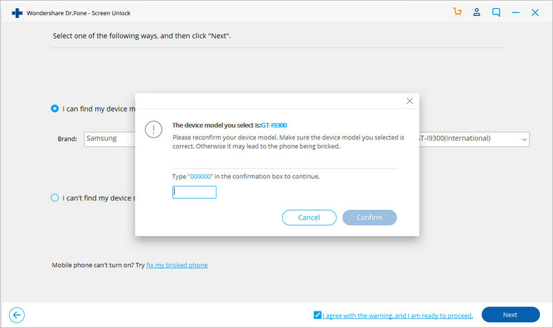
Task: Open the shopping cart icon
Action: point(457,12)
